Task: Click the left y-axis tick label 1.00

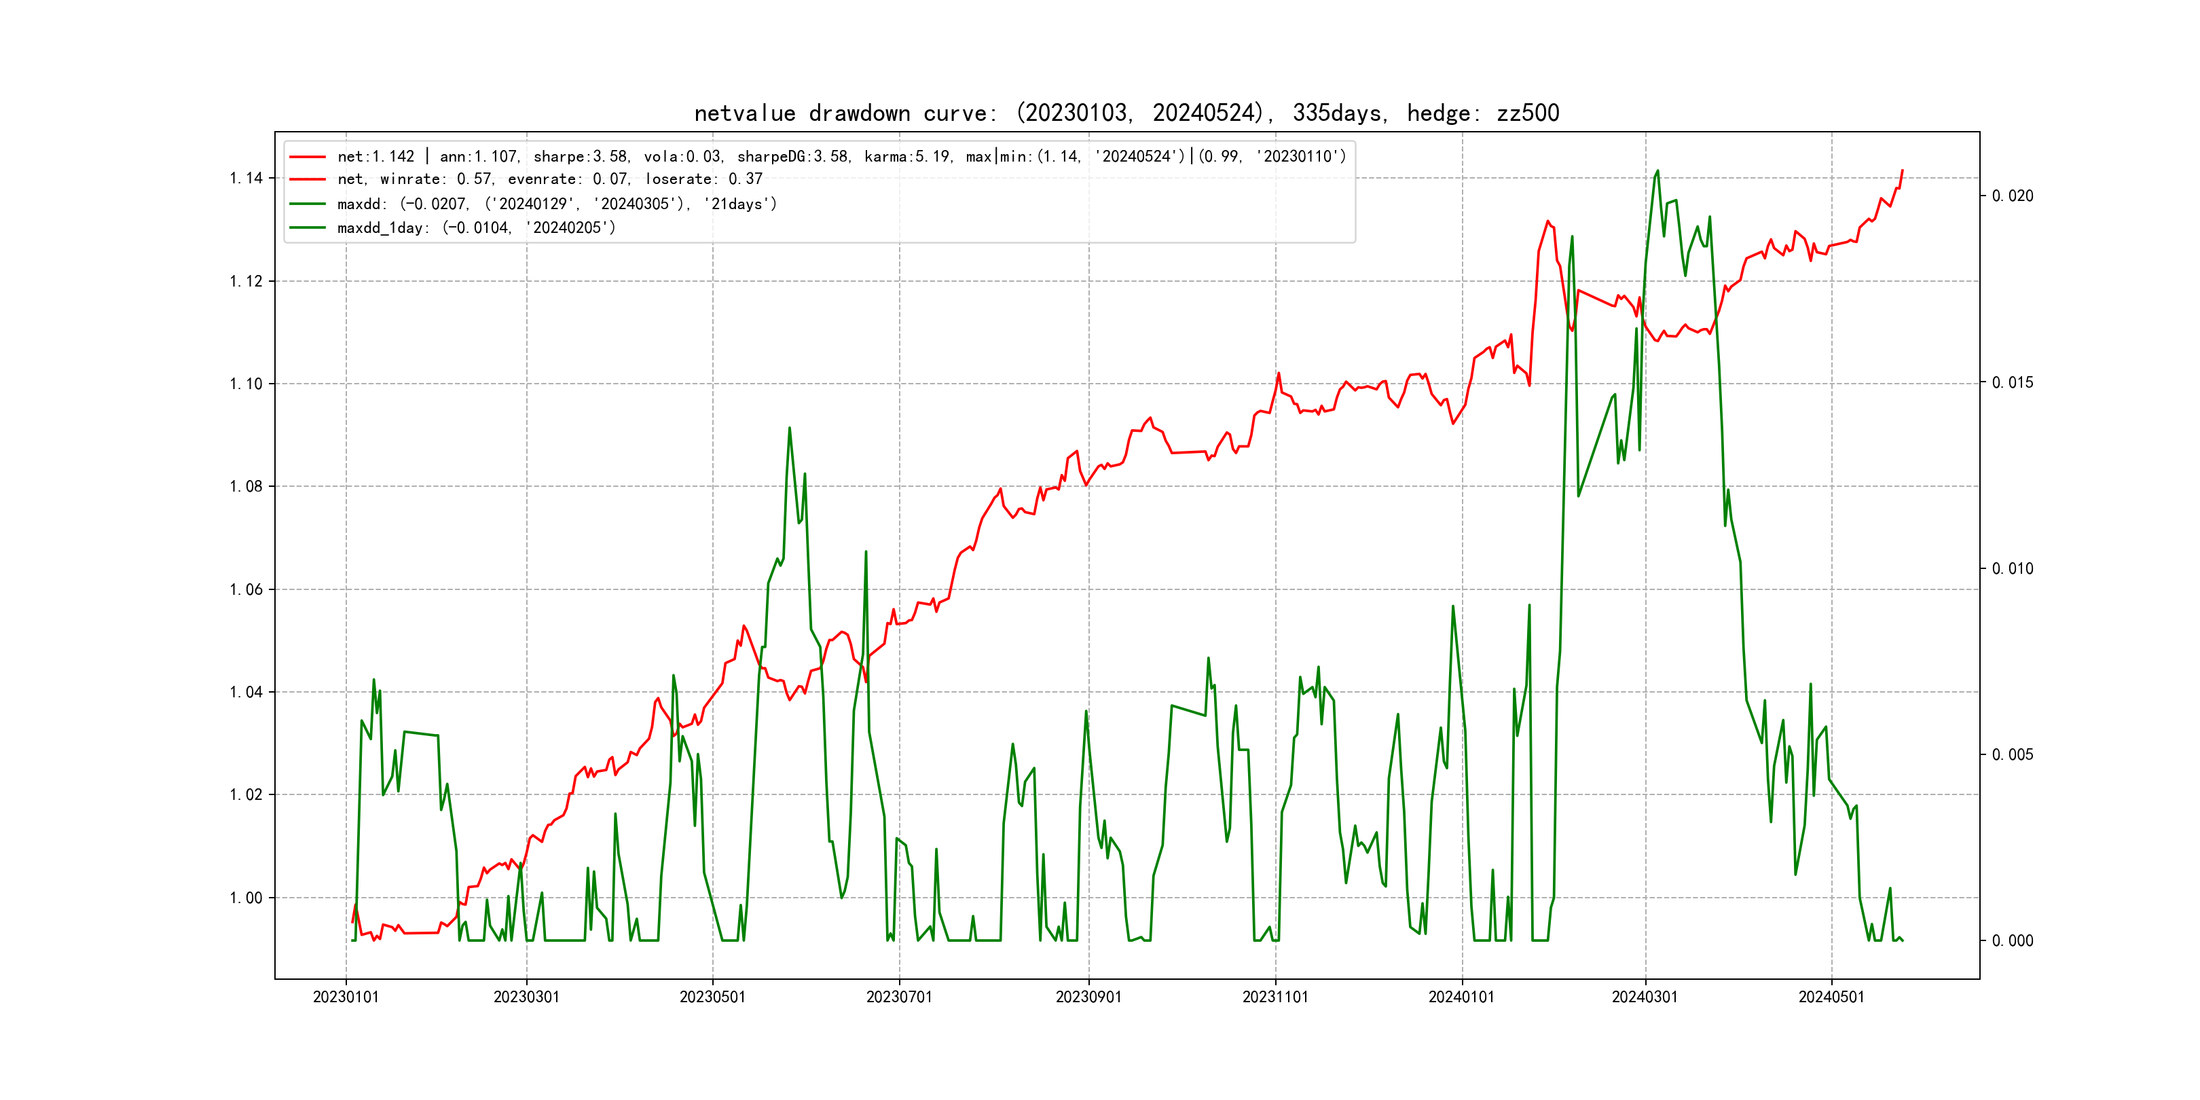Action: point(246,898)
